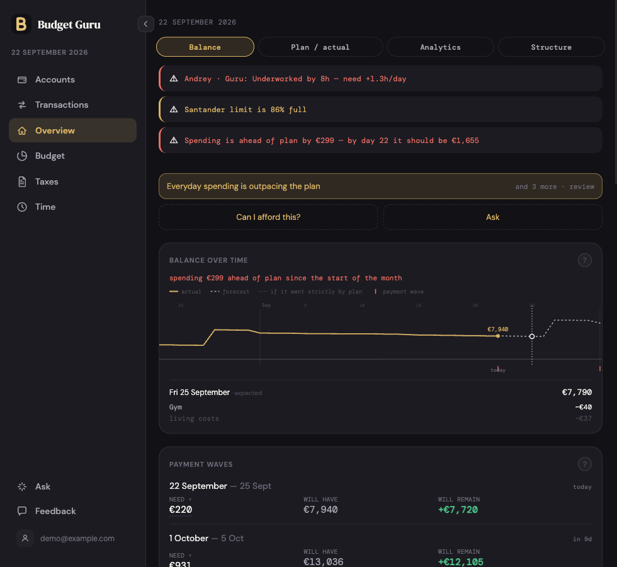Click the Fri 25 September expected heading
The width and height of the screenshot is (617, 567).
[215, 392]
